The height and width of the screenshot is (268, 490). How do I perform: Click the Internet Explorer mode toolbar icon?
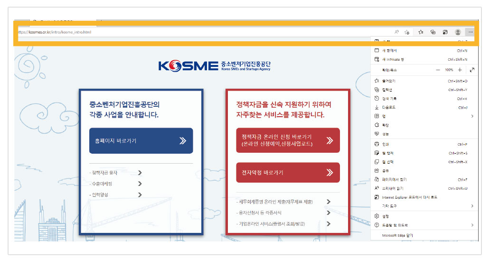[445, 32]
